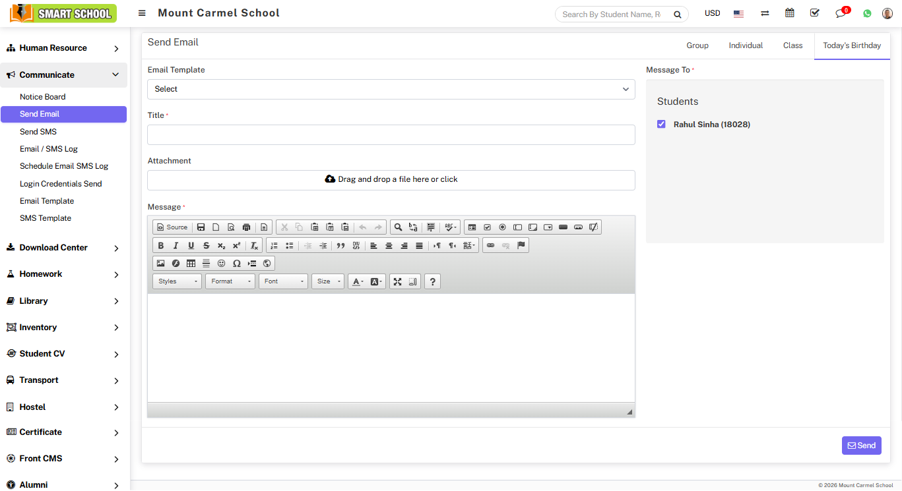Open the Font dropdown in editor
The image size is (902, 491).
(x=283, y=281)
